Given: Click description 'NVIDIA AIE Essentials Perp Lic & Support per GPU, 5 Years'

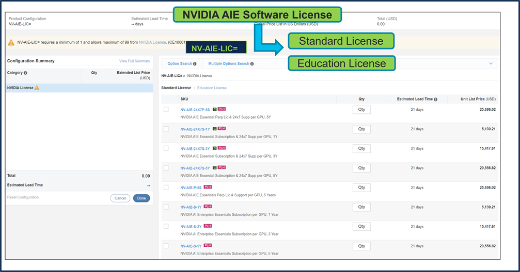Looking at the screenshot, I should tap(228, 195).
